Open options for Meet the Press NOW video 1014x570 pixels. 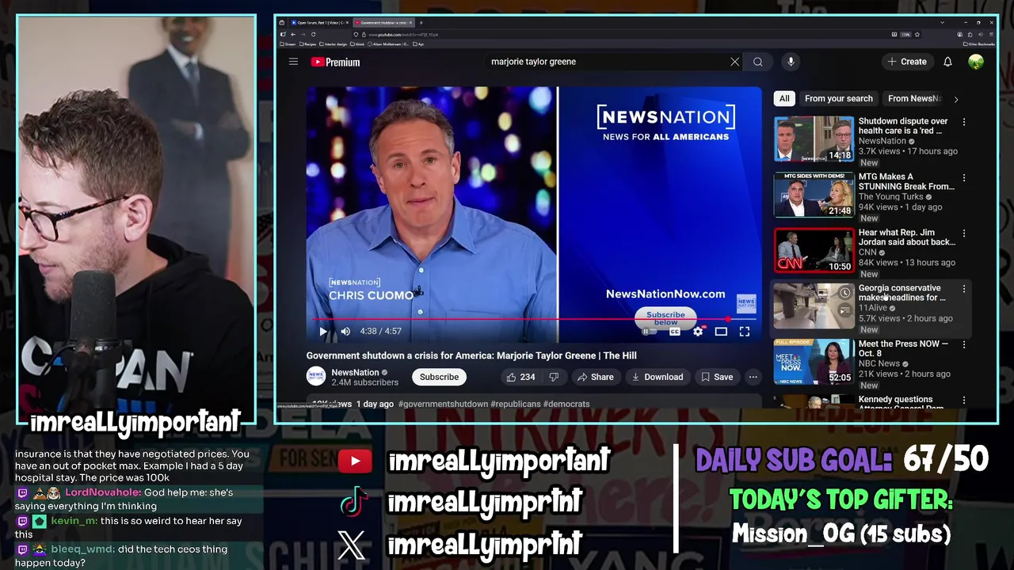[964, 344]
